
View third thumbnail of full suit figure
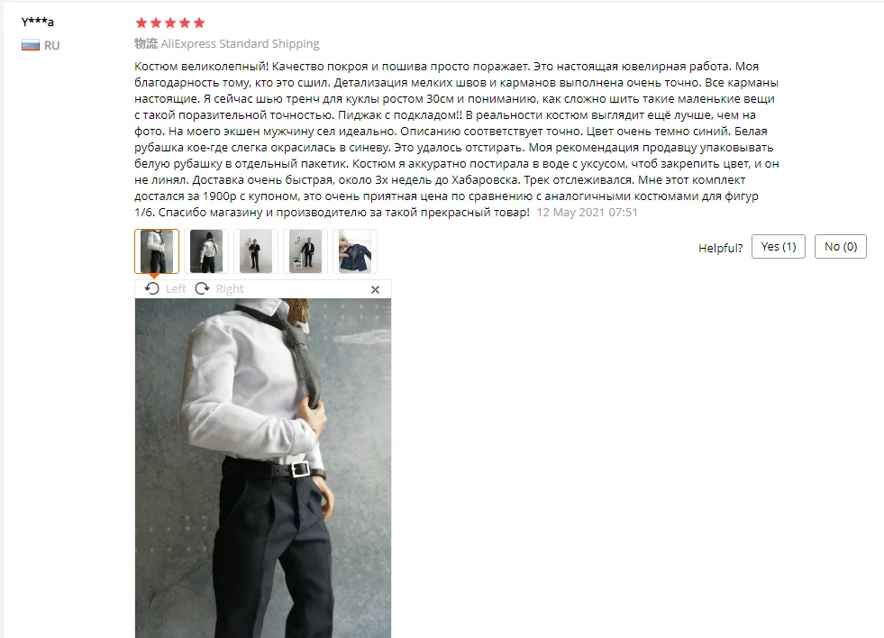(x=256, y=251)
